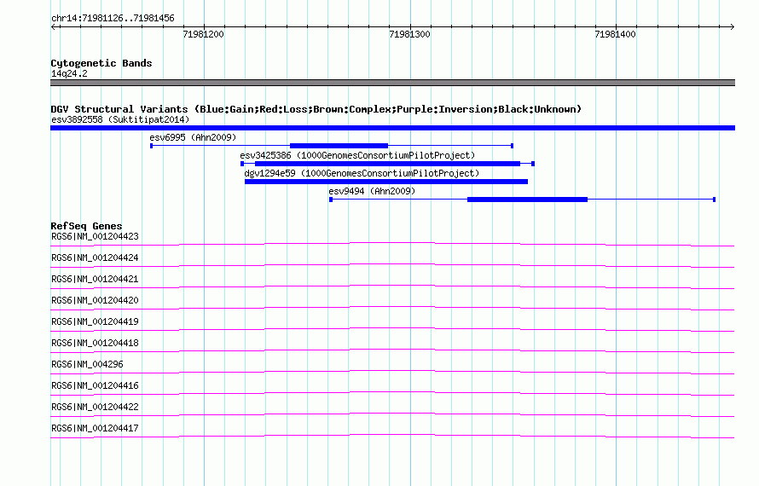Open variant esv3425386 label
The height and width of the screenshot is (486, 759).
coord(357,155)
